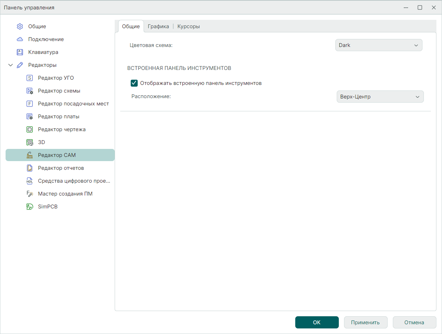442x334 pixels.
Task: Select Редактор отчетов in the tree
Action: coord(61,168)
